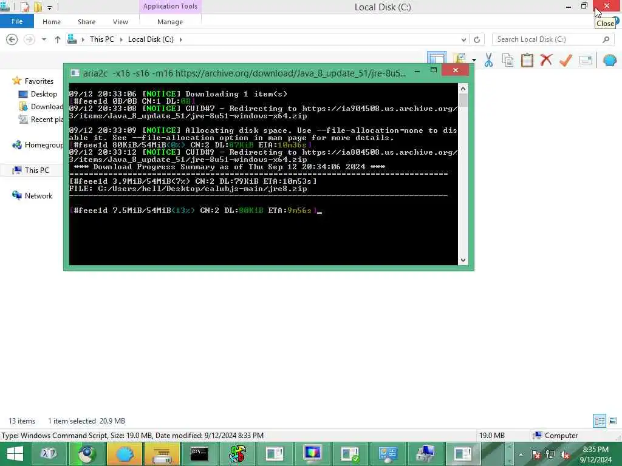Expand the arrow after Local Disk (C:) breadcrumb
Screen dimensions: 622x466
pos(181,39)
